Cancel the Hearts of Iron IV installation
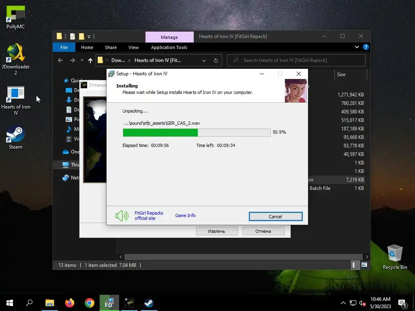 coord(276,217)
